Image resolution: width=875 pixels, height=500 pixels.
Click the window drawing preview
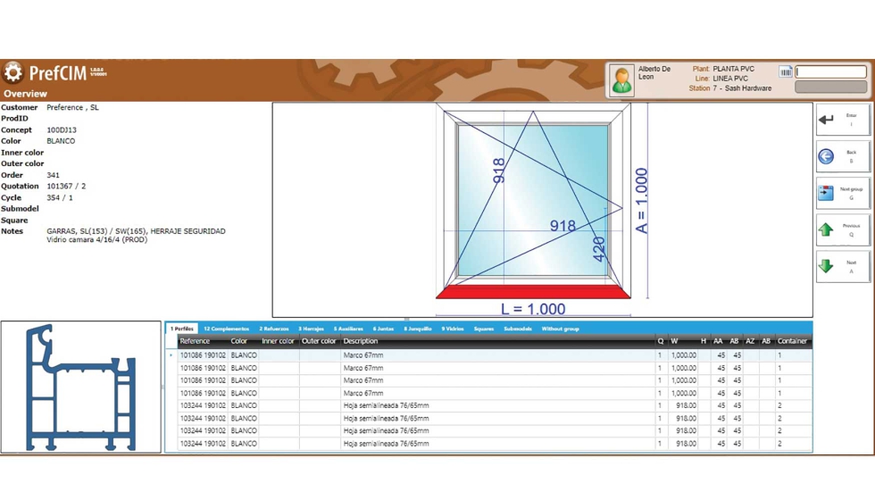coord(542,210)
